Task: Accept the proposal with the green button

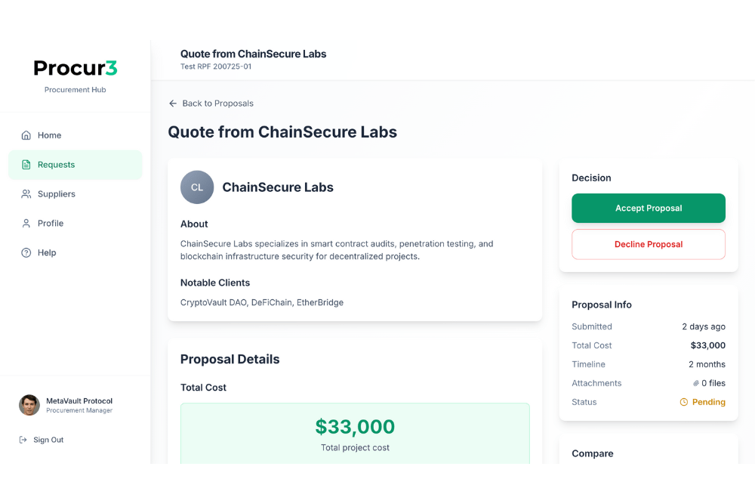Action: pos(648,208)
